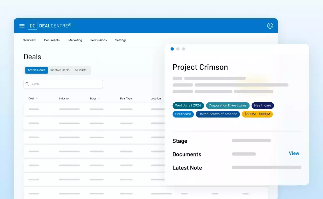The height and width of the screenshot is (199, 323).
Task: Open the user profile icon
Action: (270, 26)
